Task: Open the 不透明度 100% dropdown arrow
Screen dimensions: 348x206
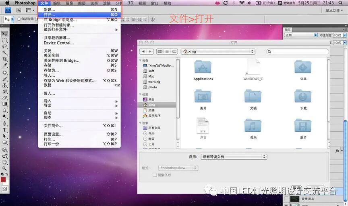Action: tap(345, 35)
